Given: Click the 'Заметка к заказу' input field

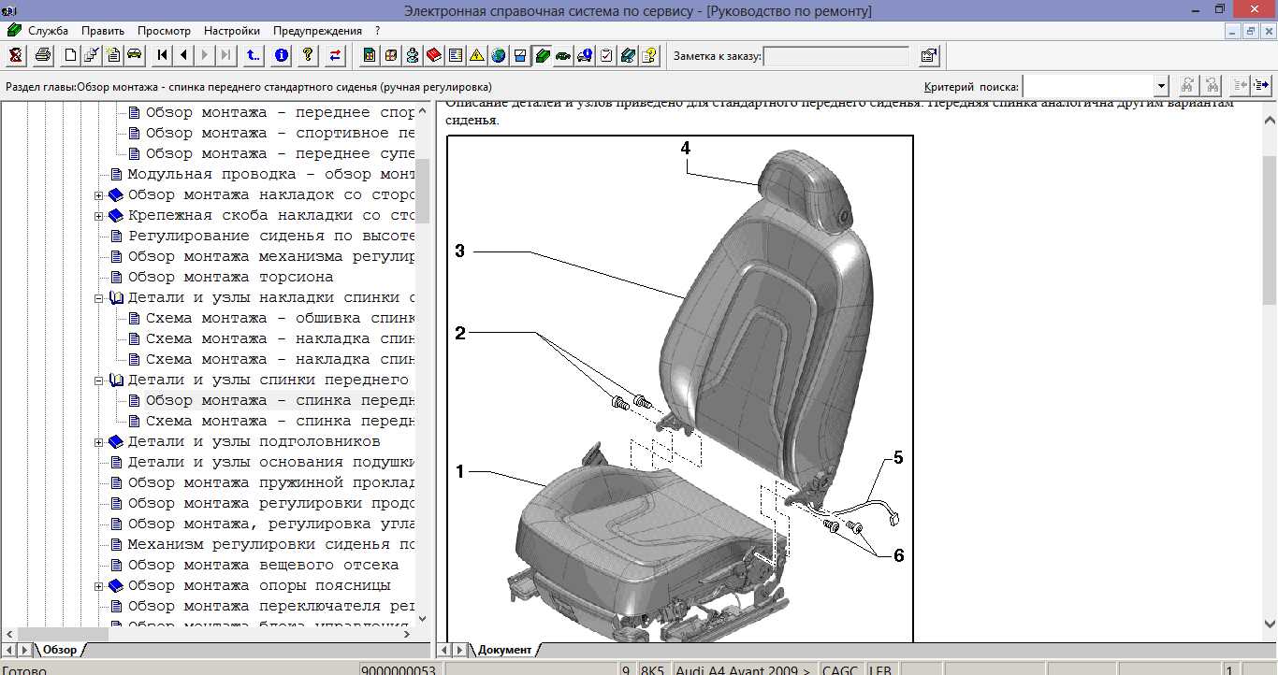Looking at the screenshot, I should pyautogui.click(x=836, y=56).
